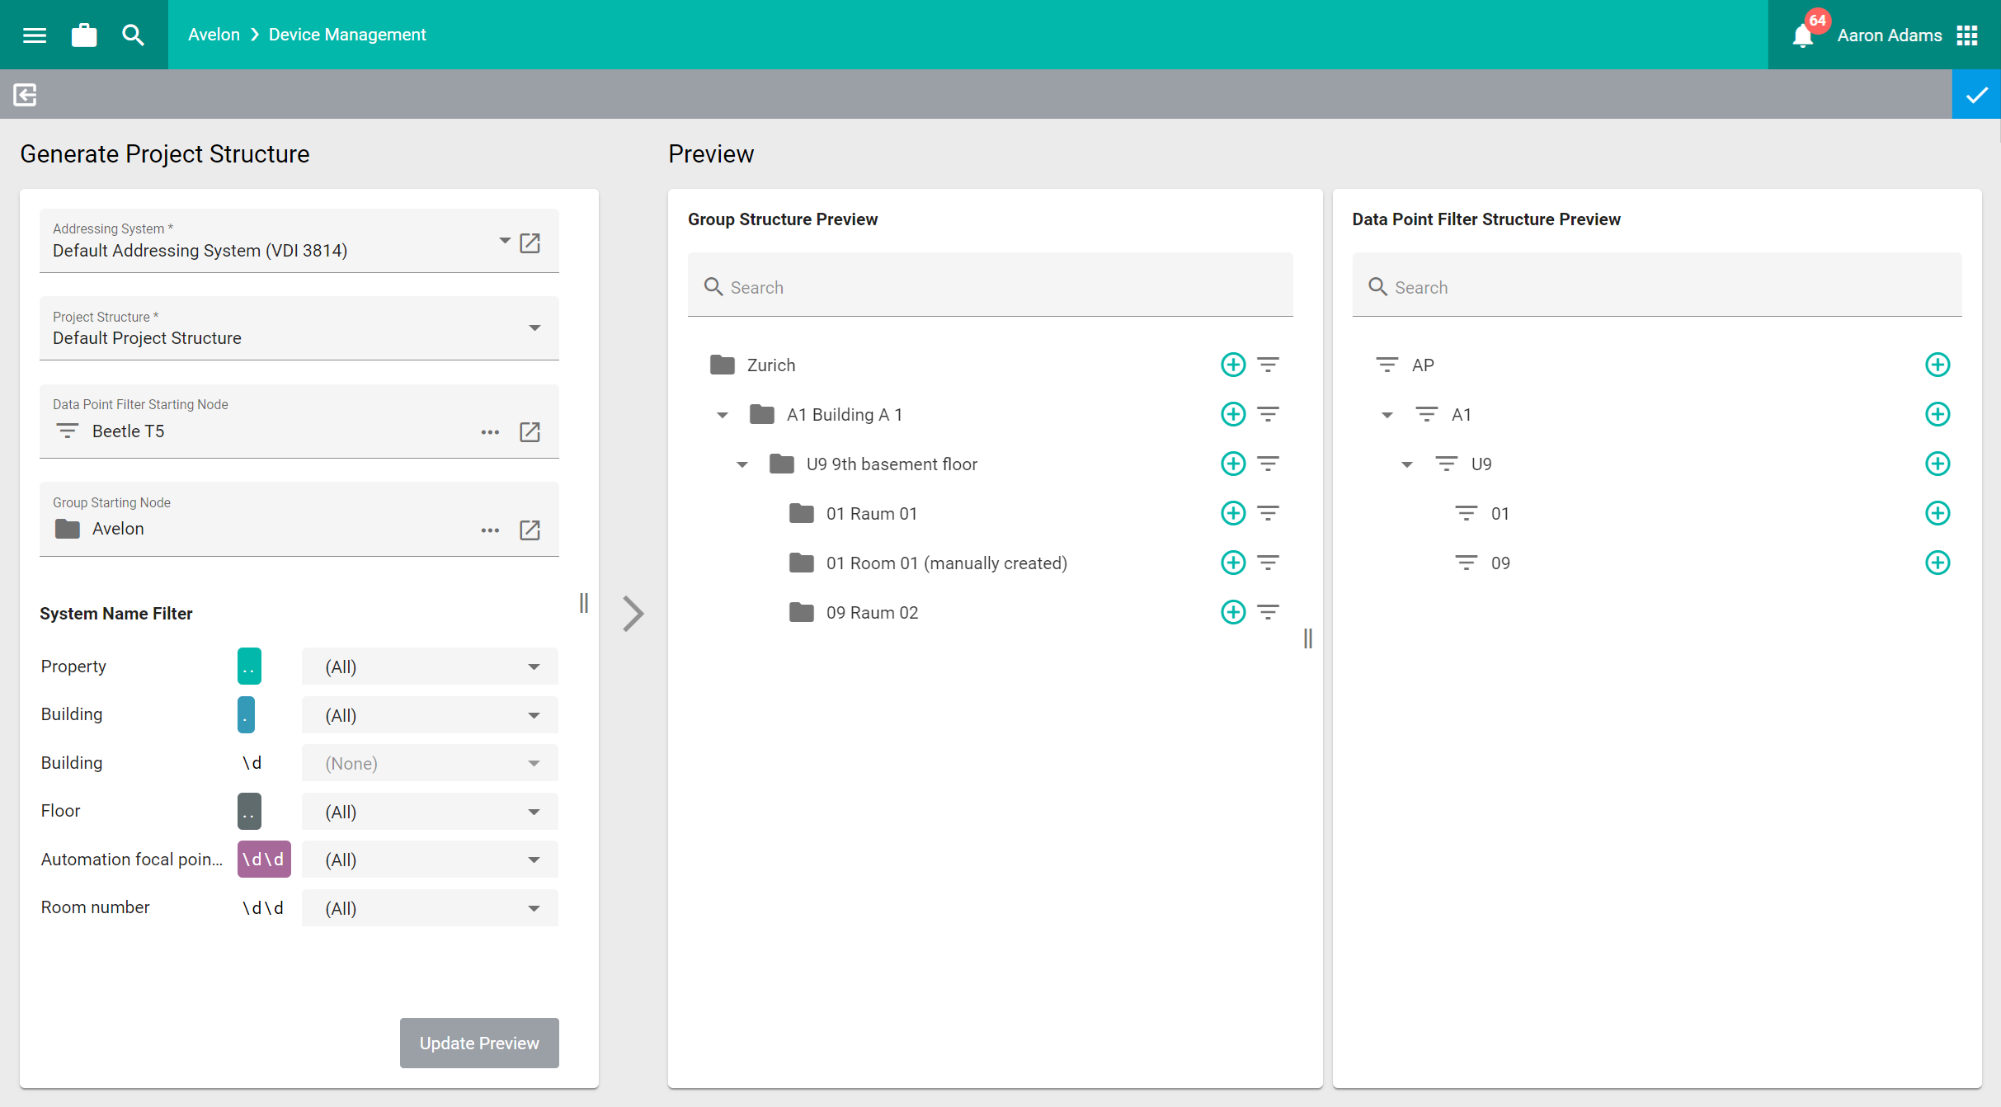The width and height of the screenshot is (2001, 1107).
Task: Select the AP filter tree item
Action: 1423,365
